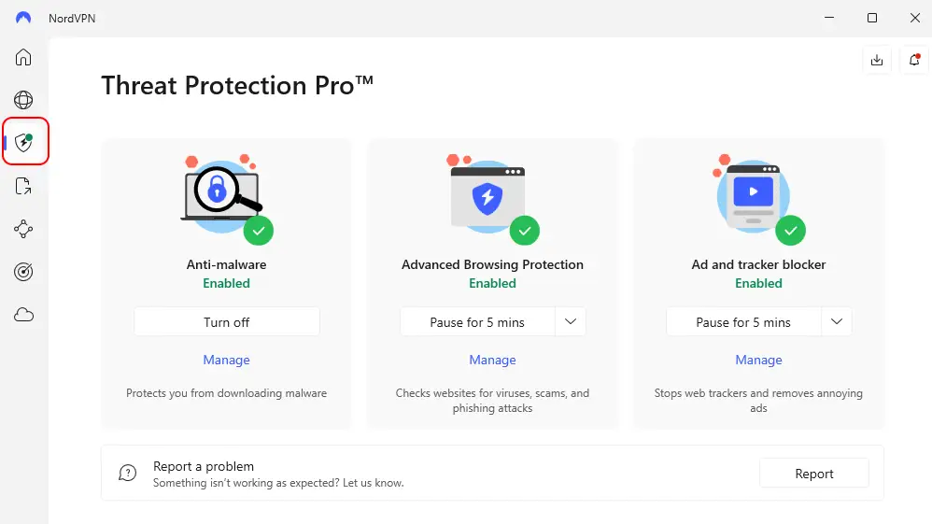Turn off Anti-malware protection
Screen dimensions: 932x524
[227, 322]
